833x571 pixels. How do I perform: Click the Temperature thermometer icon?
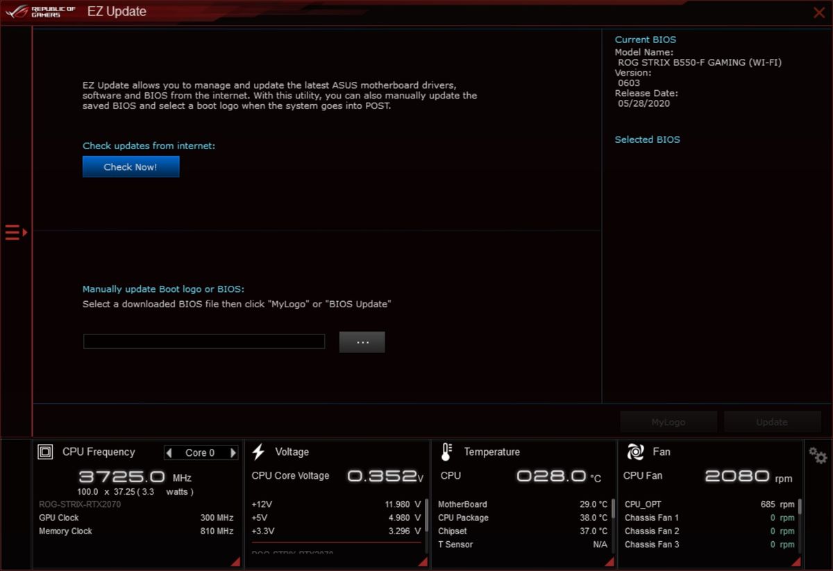pos(446,452)
